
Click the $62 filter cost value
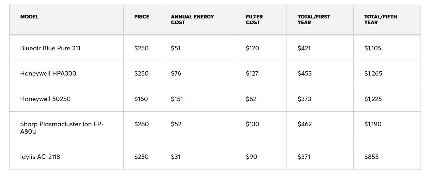[x=251, y=99]
